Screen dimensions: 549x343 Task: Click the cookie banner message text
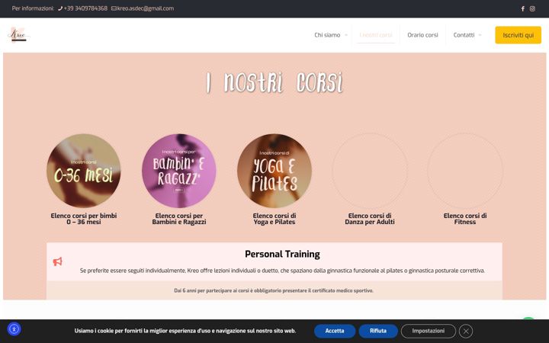185,331
